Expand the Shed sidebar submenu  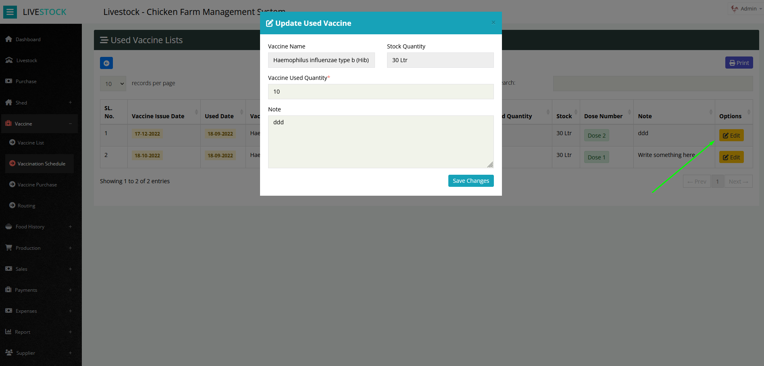click(70, 102)
